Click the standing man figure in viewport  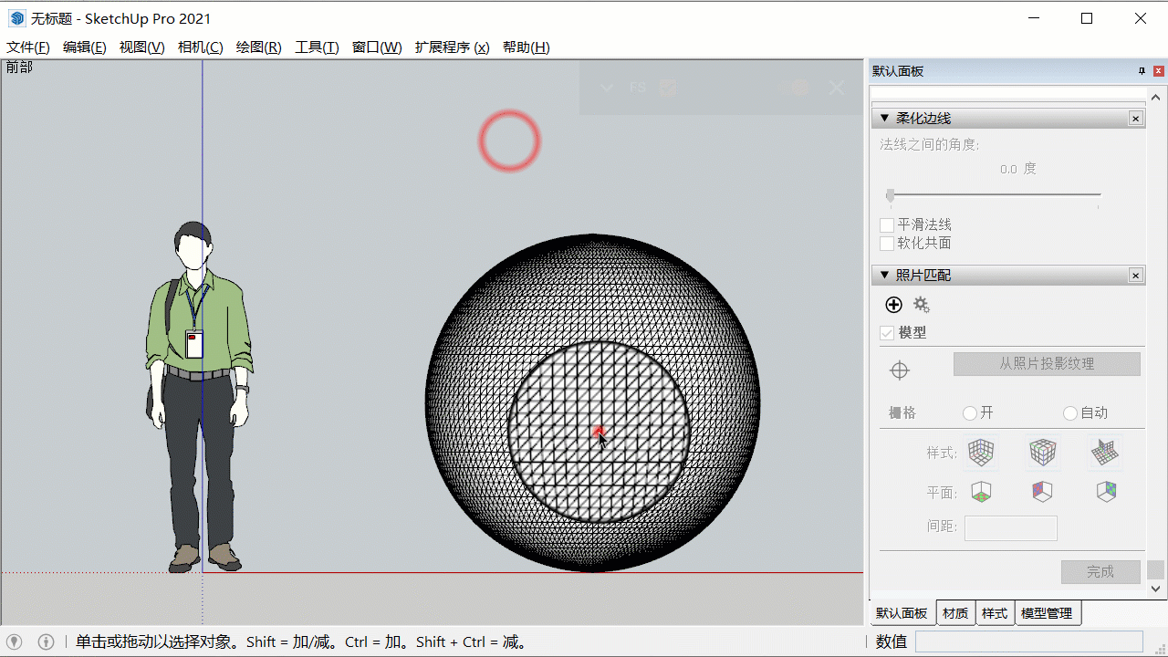199,397
